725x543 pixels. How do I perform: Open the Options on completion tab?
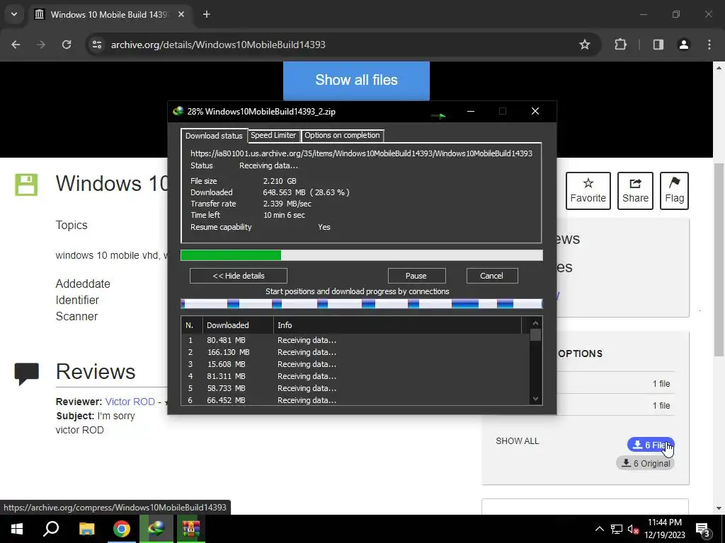point(342,135)
